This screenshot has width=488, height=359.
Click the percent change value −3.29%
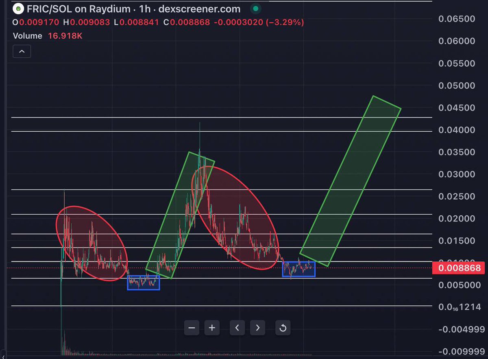click(x=285, y=22)
